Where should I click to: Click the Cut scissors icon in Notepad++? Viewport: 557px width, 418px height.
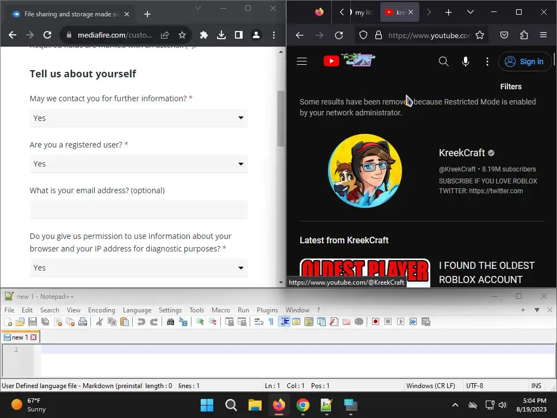100,322
